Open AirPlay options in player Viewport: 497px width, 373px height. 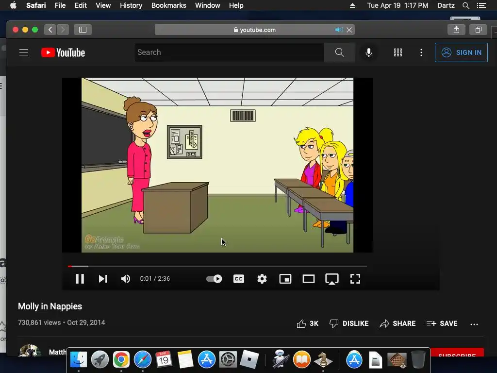click(332, 279)
